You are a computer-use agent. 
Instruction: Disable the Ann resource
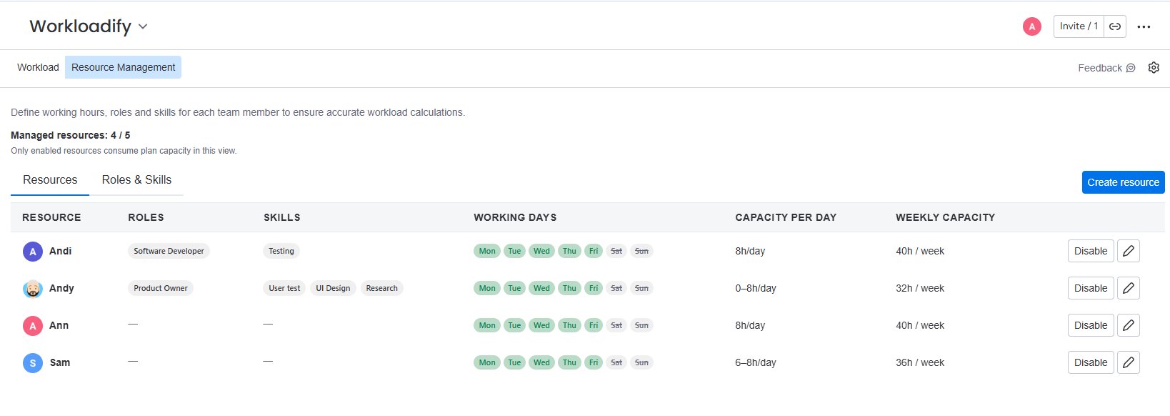click(1091, 325)
